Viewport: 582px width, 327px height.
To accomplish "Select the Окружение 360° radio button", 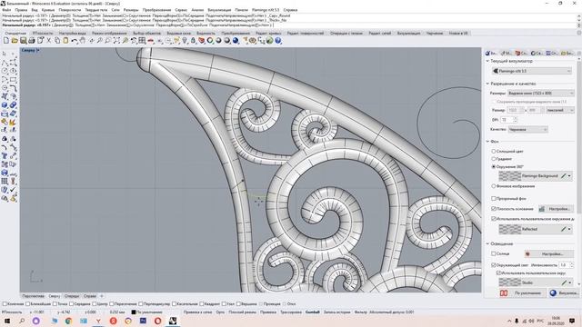I will pos(494,167).
